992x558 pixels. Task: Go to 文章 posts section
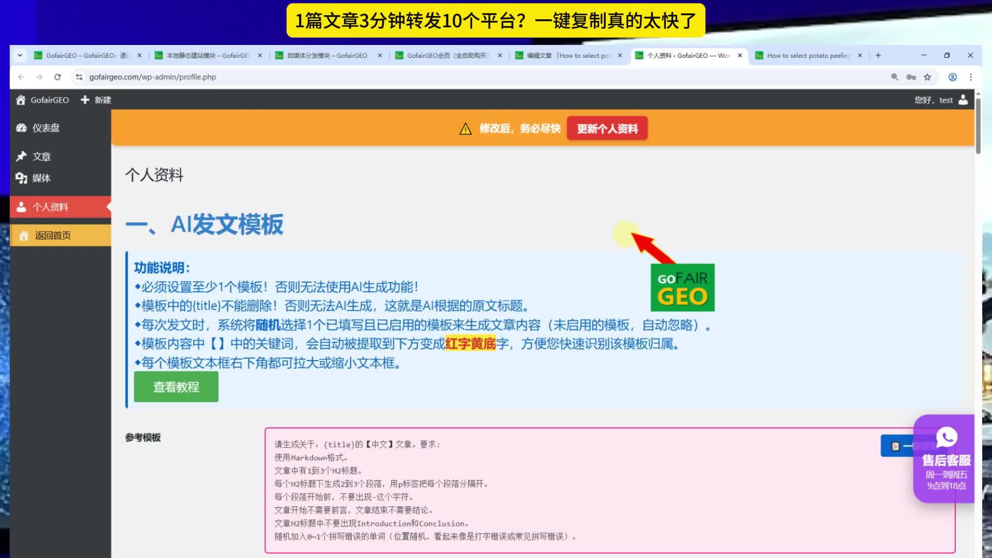[41, 157]
